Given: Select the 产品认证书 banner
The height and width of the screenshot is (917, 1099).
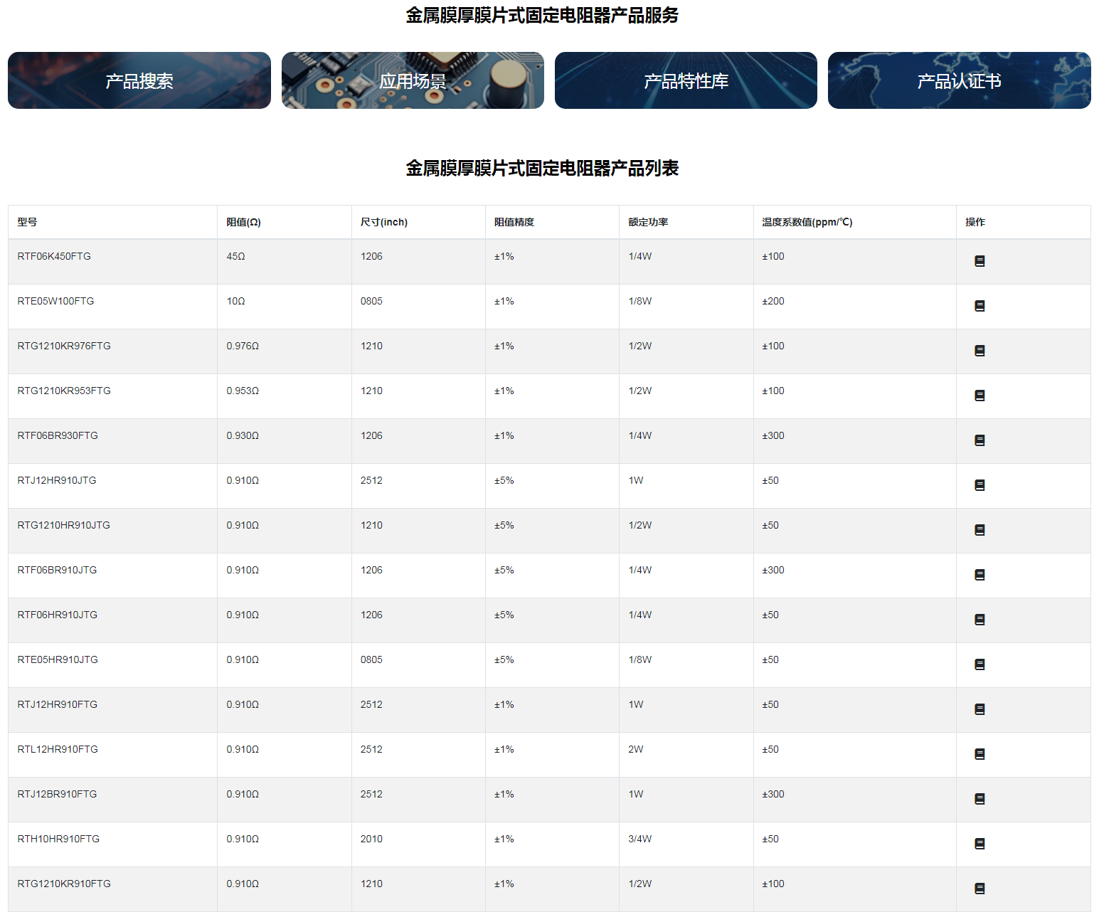Looking at the screenshot, I should 959,80.
